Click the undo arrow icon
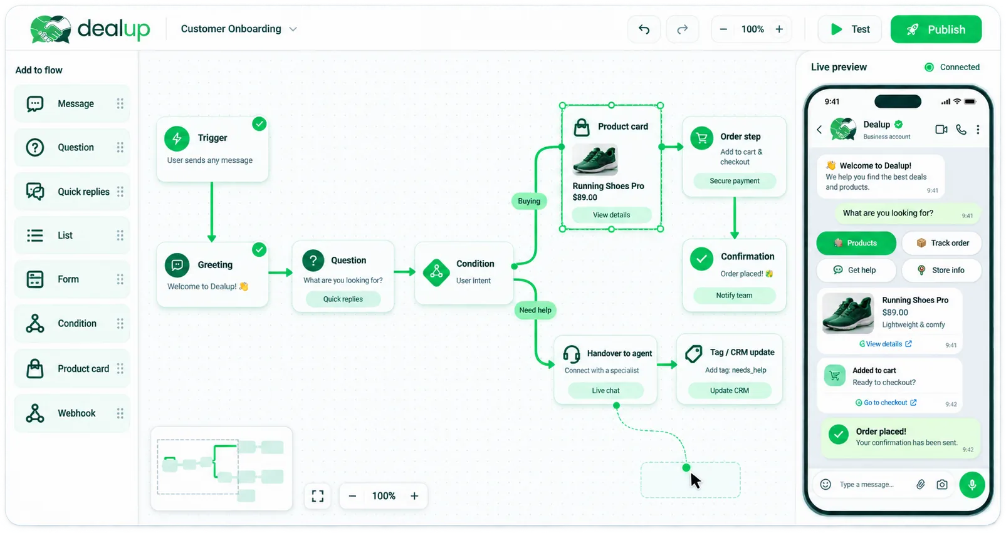The width and height of the screenshot is (1006, 533). [x=644, y=29]
